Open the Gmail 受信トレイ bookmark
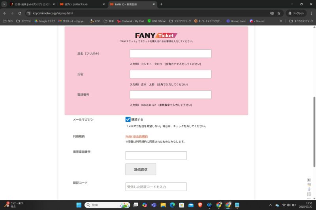Viewport: 316px width, 210px height. [x=72, y=21]
